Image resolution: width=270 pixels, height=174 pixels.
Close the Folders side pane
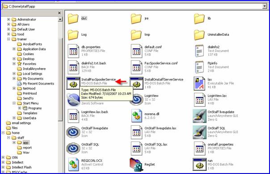(x=59, y=13)
